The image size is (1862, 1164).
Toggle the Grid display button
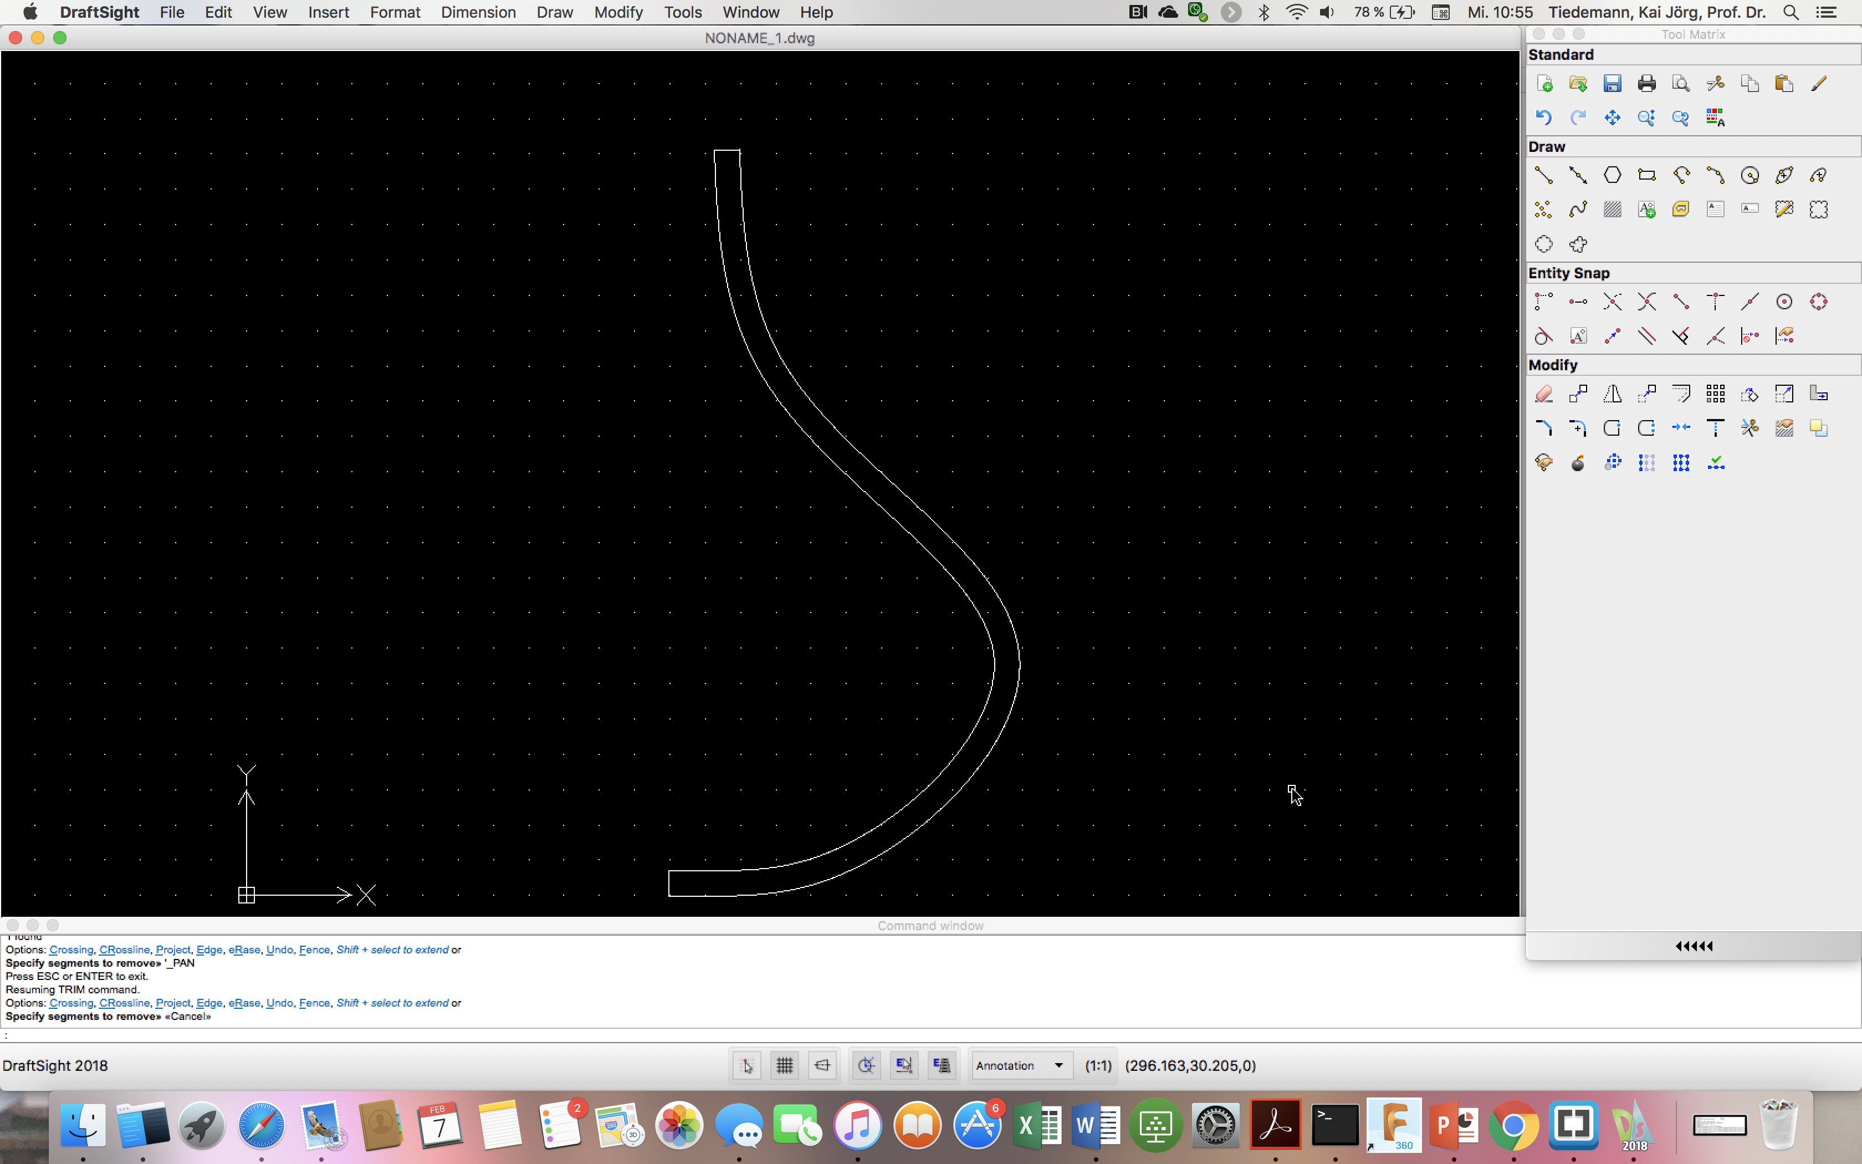pos(784,1065)
